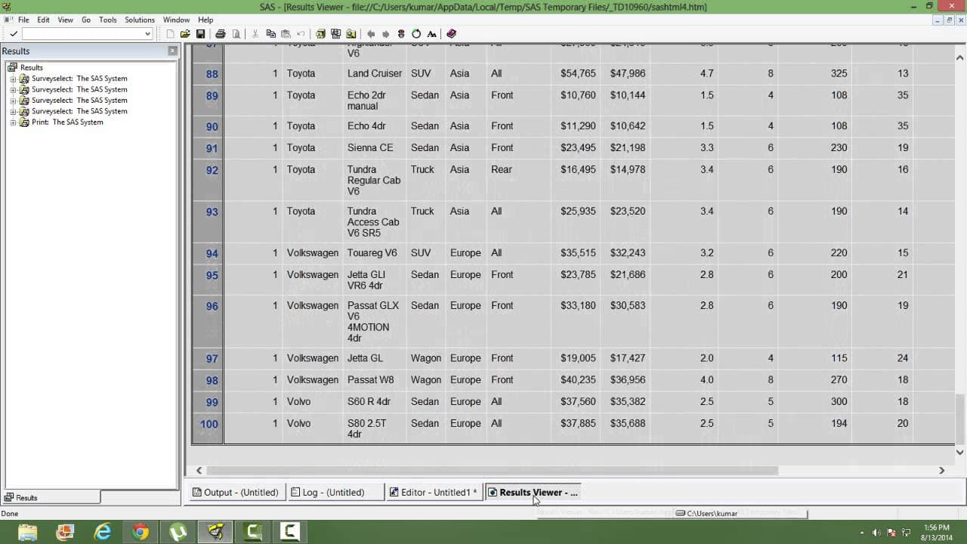Create a new file with the New icon
This screenshot has width=967, height=544.
coord(170,34)
